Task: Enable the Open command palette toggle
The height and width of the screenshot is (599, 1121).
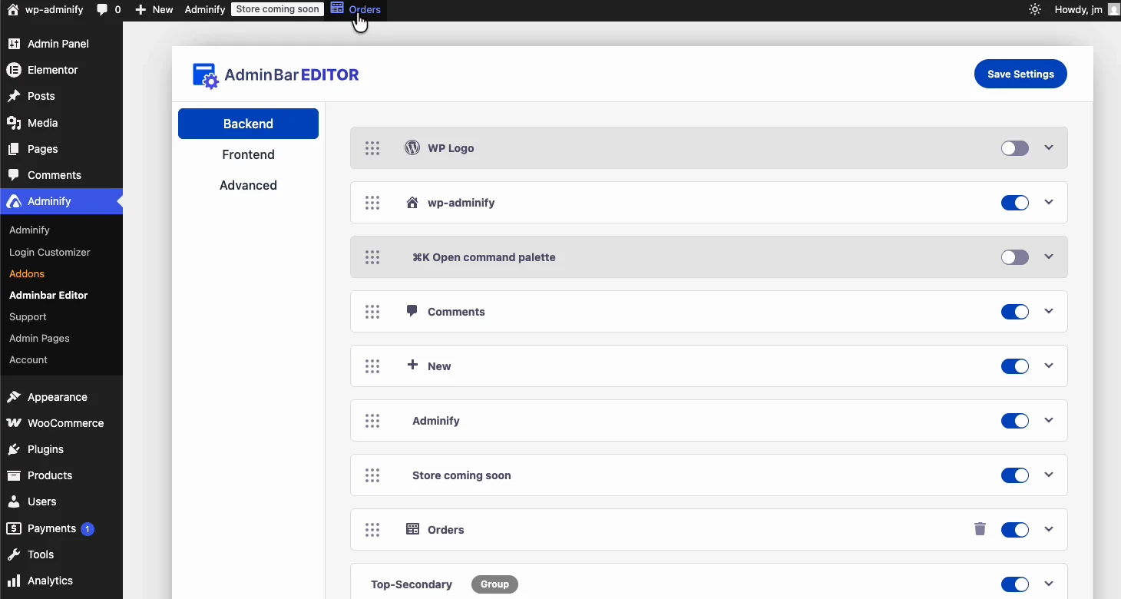Action: (1016, 257)
